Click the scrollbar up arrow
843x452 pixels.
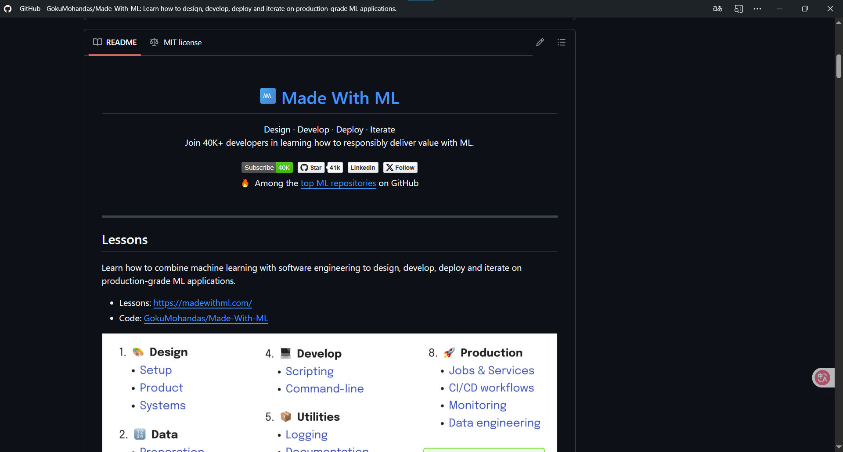tap(839, 22)
